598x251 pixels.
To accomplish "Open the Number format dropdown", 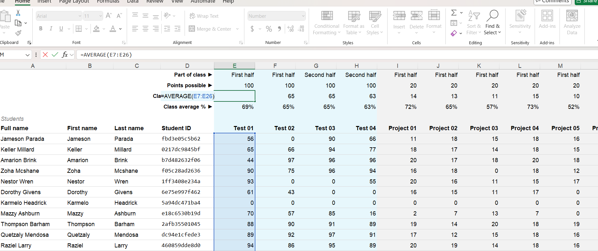I will (303, 16).
